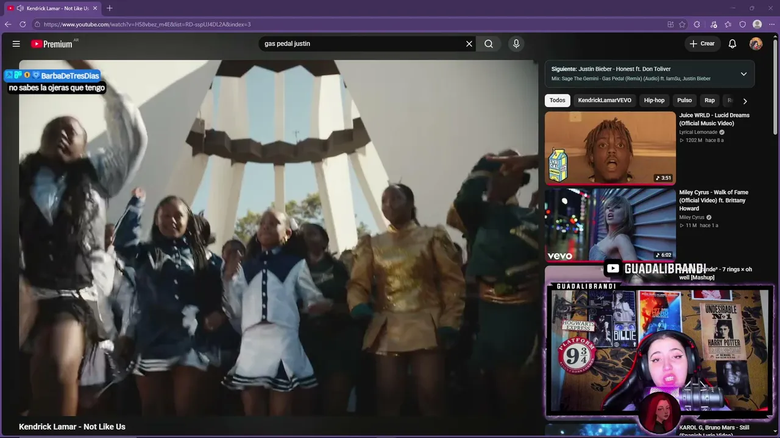Screen dimensions: 780x438
Task: Click the 'Kendrick Lamar - Not Like Us' title
Action: [x=72, y=427]
